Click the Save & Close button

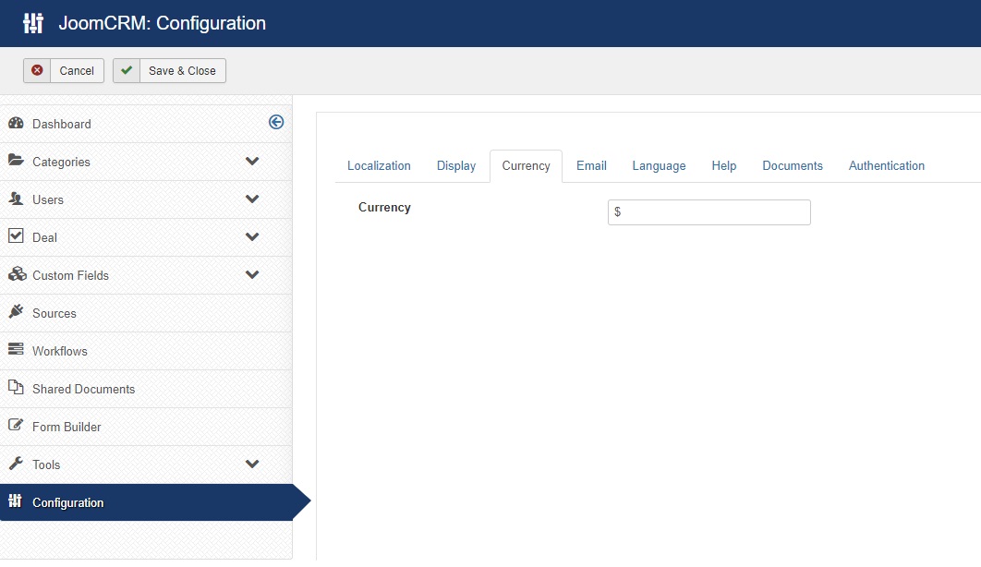pyautogui.click(x=170, y=70)
